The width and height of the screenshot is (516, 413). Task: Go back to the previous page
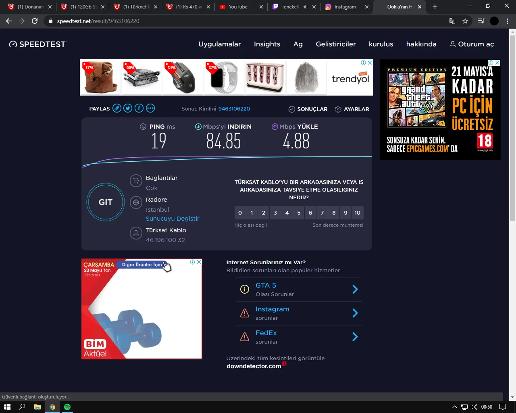tap(9, 21)
